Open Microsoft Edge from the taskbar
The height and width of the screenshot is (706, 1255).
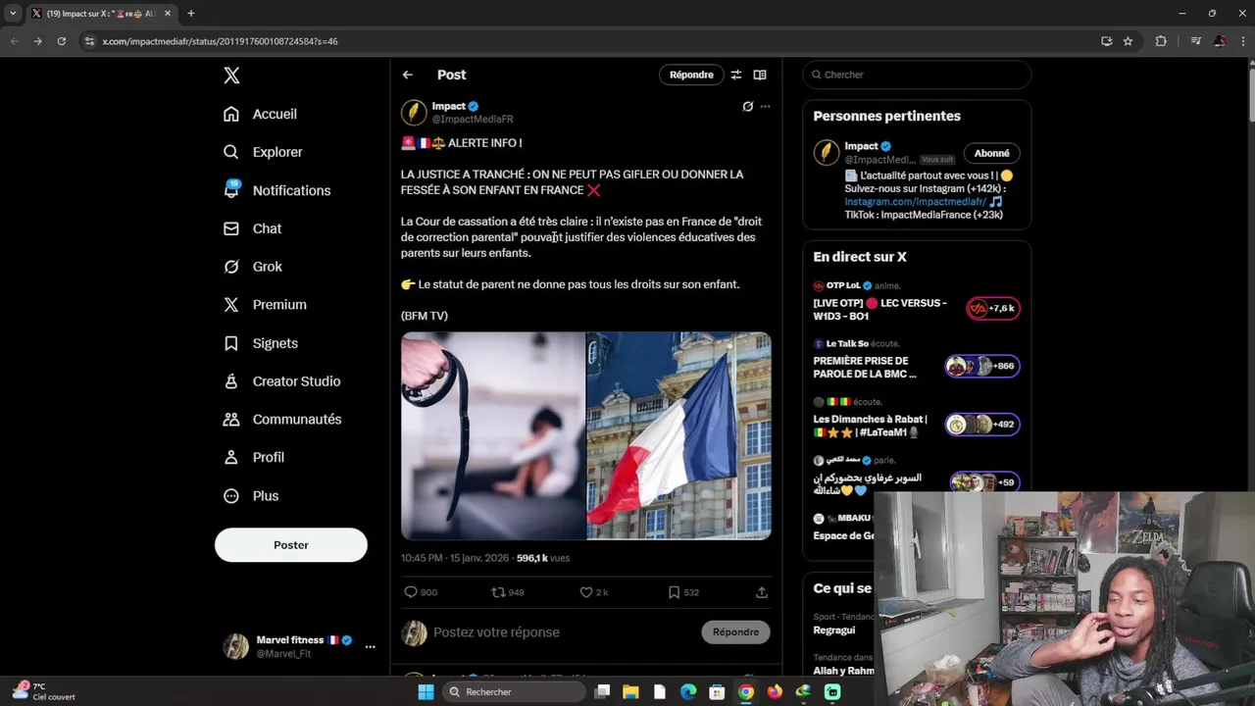[688, 691]
